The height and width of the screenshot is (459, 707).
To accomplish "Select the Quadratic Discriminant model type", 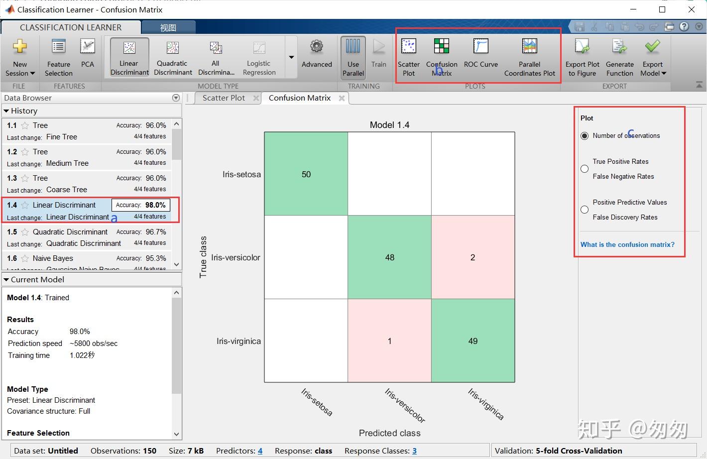I will [172, 56].
